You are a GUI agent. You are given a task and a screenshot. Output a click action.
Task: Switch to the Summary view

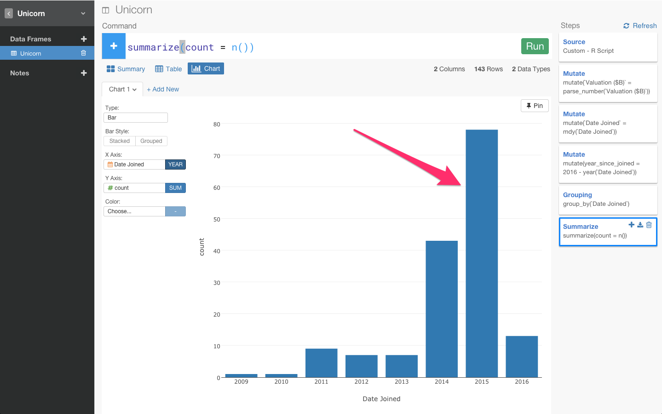click(126, 69)
